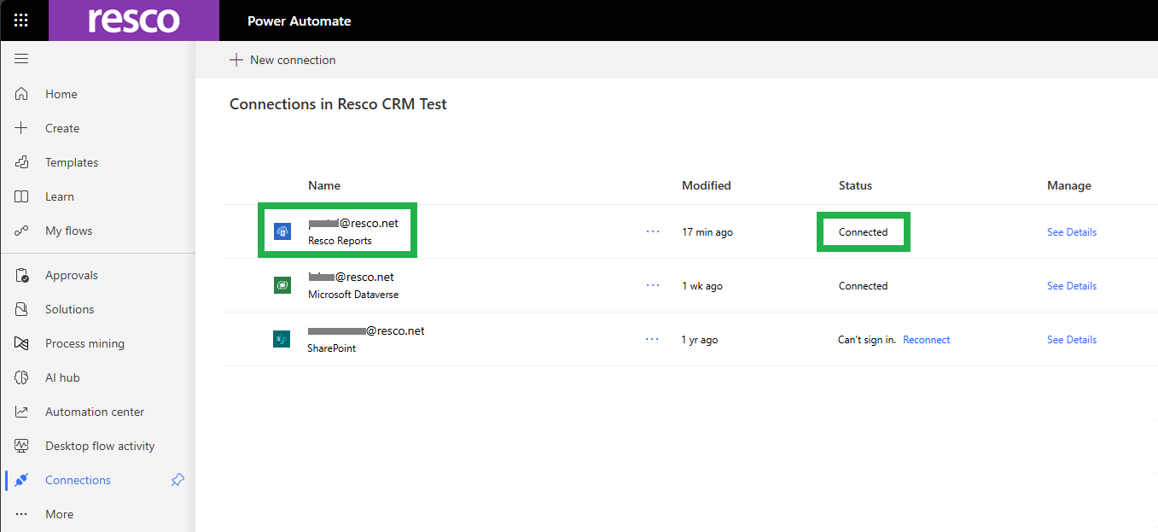Open more options for SharePoint connection
1158x532 pixels.
[x=652, y=339]
